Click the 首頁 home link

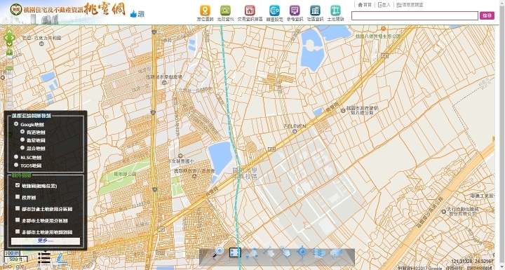[365, 5]
